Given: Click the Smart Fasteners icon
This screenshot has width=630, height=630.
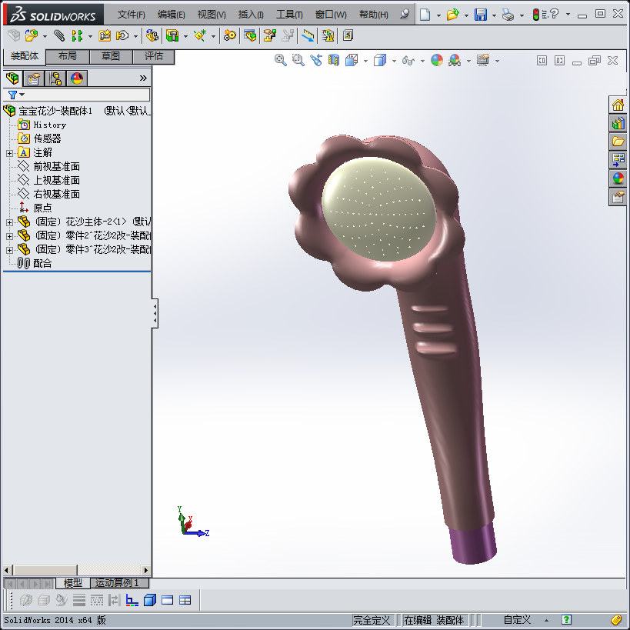Looking at the screenshot, I should (105, 35).
